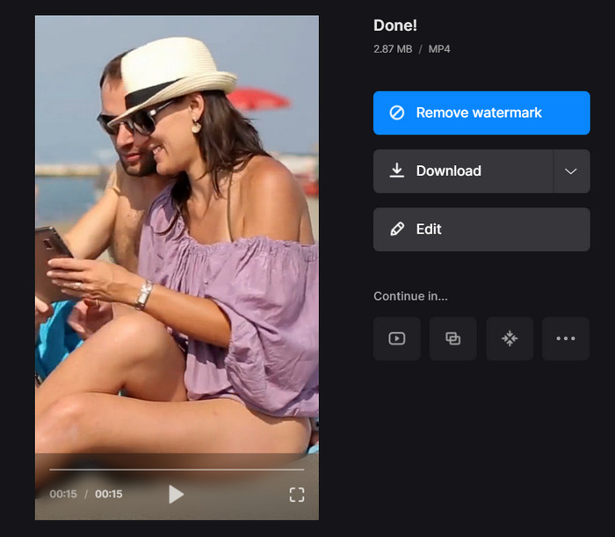
Task: Click the 2.87 MB file size text
Action: click(x=392, y=49)
